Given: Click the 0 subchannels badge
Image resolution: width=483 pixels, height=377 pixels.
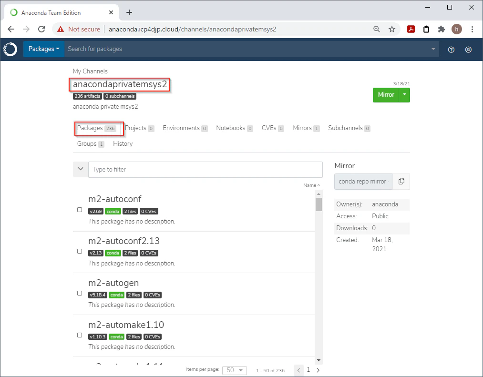Looking at the screenshot, I should [x=120, y=96].
